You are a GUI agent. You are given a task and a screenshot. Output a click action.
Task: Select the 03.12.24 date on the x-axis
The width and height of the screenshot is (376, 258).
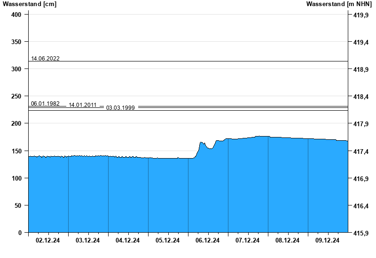coord(88,241)
